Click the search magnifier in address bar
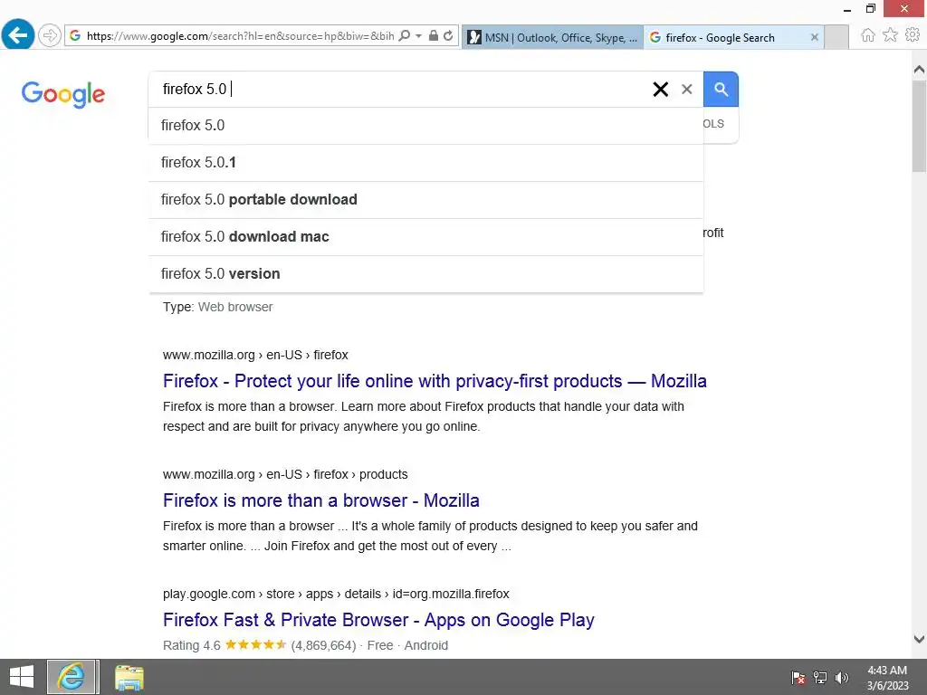This screenshot has height=695, width=927. [405, 36]
